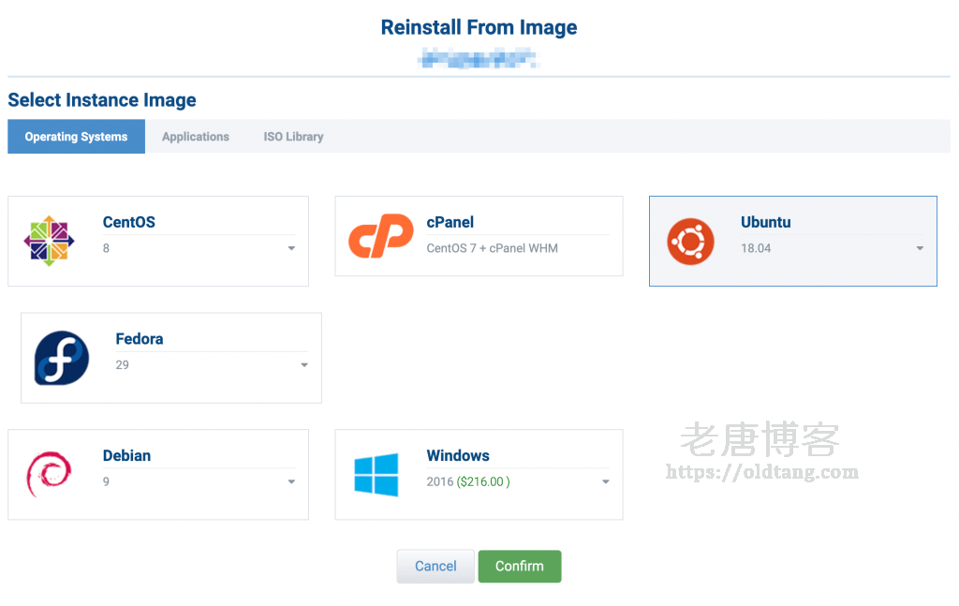Click the CentOS pinwheel logo icon
The image size is (959, 606).
(x=49, y=240)
